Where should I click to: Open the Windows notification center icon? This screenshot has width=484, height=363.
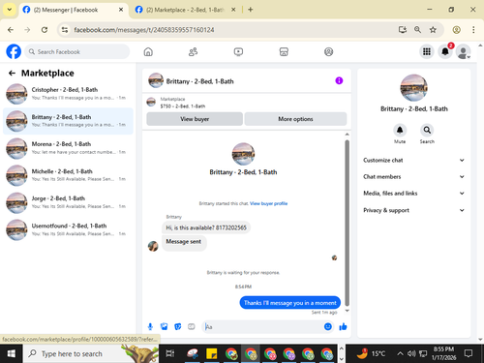[469, 353]
